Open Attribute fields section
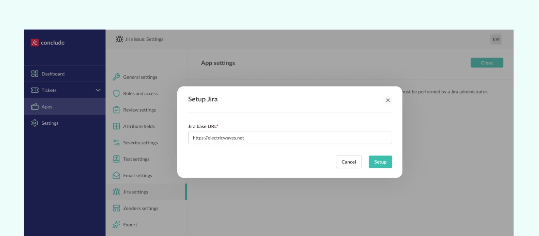This screenshot has height=236, width=539. pyautogui.click(x=146, y=126)
